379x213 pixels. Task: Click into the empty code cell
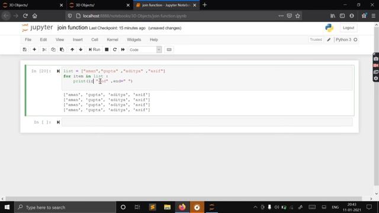click(x=207, y=122)
